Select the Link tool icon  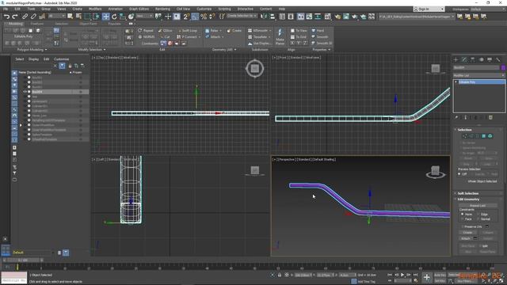click(x=25, y=17)
